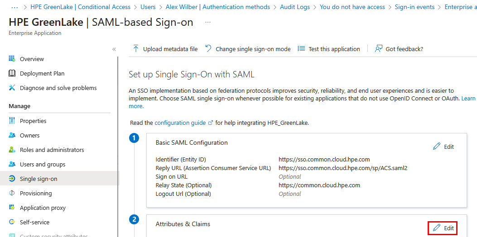Click the Provisioning icon
This screenshot has width=477, height=237.
pyautogui.click(x=12, y=193)
